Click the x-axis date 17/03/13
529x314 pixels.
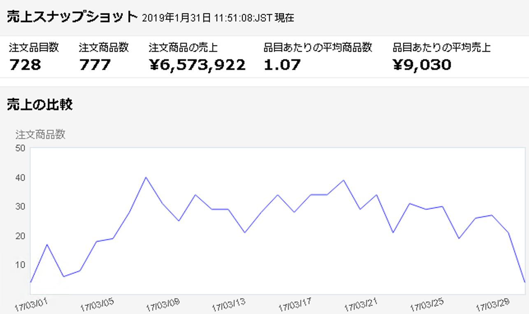point(229,305)
